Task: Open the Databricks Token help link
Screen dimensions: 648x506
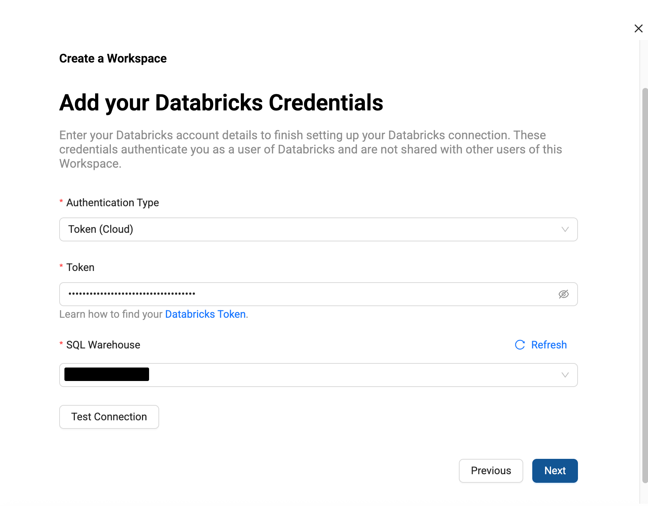Action: click(x=205, y=314)
